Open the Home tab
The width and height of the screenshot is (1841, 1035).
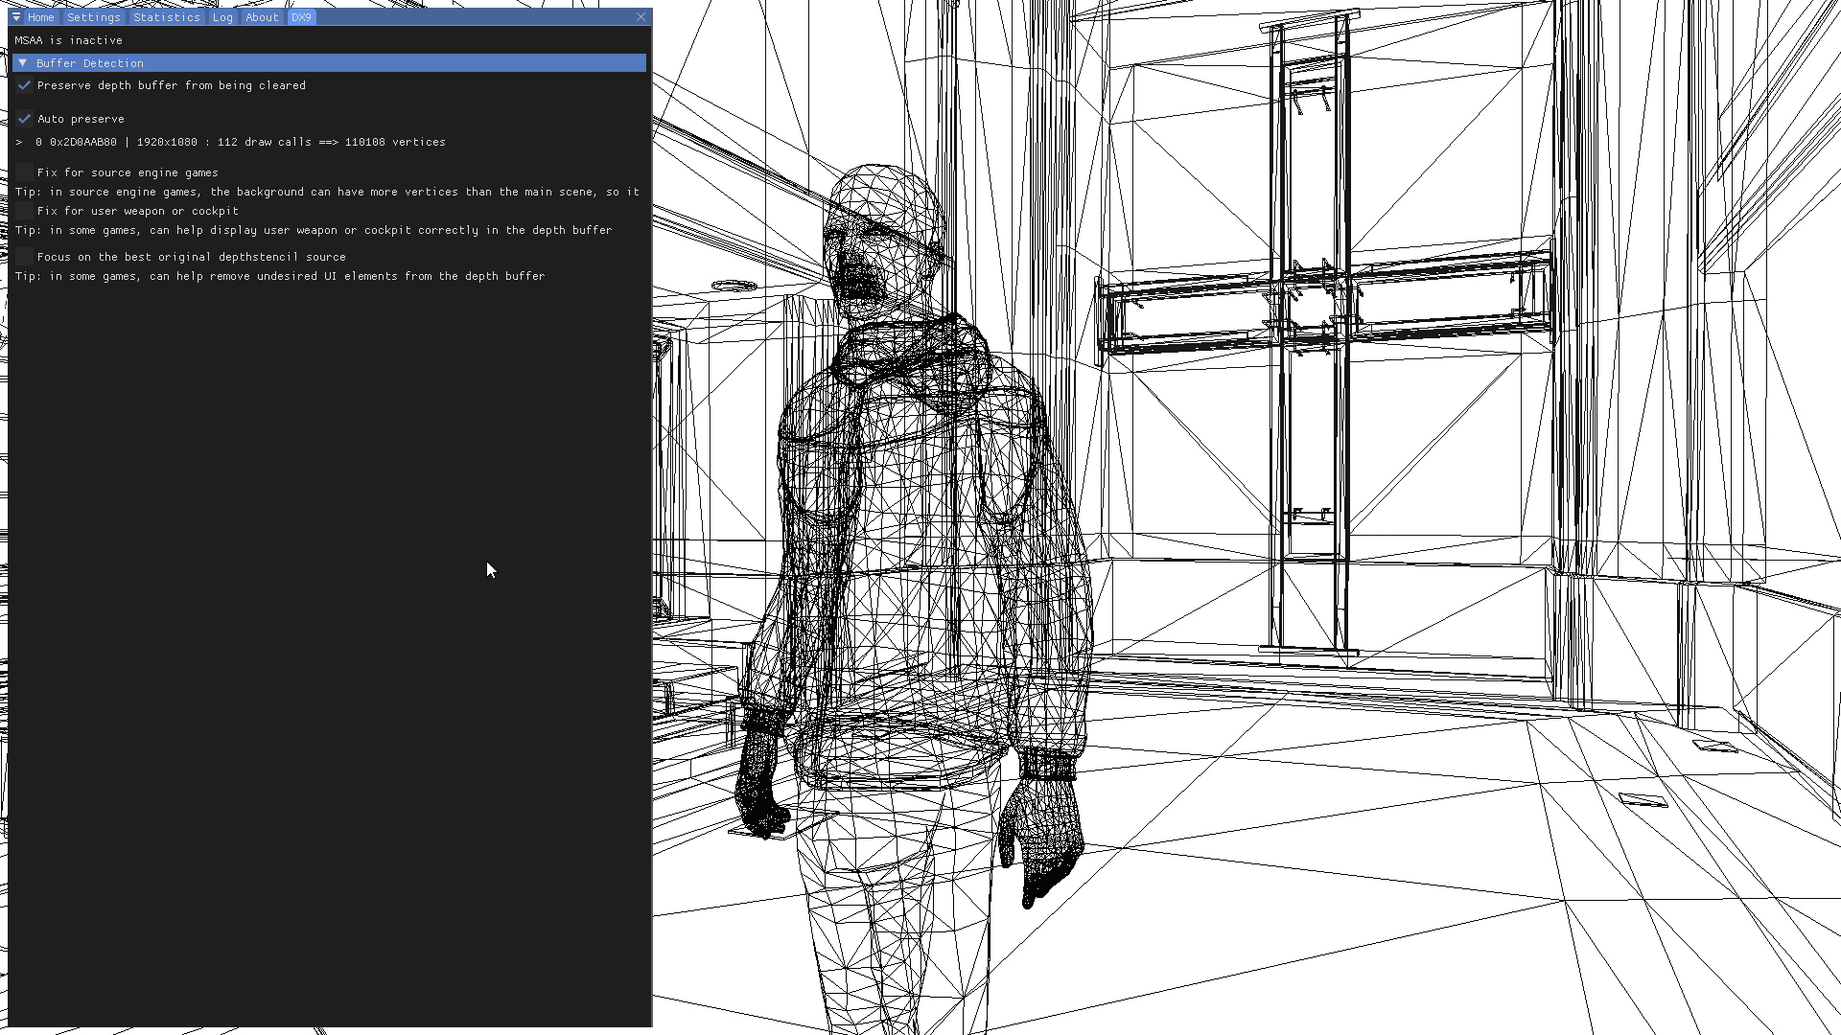point(40,17)
